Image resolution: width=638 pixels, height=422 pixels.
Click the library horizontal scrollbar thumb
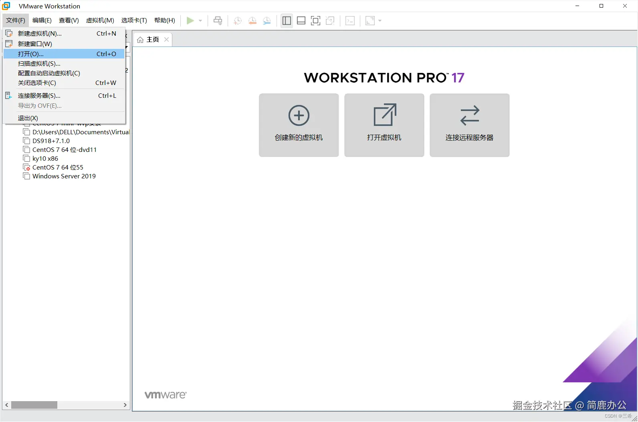[34, 405]
